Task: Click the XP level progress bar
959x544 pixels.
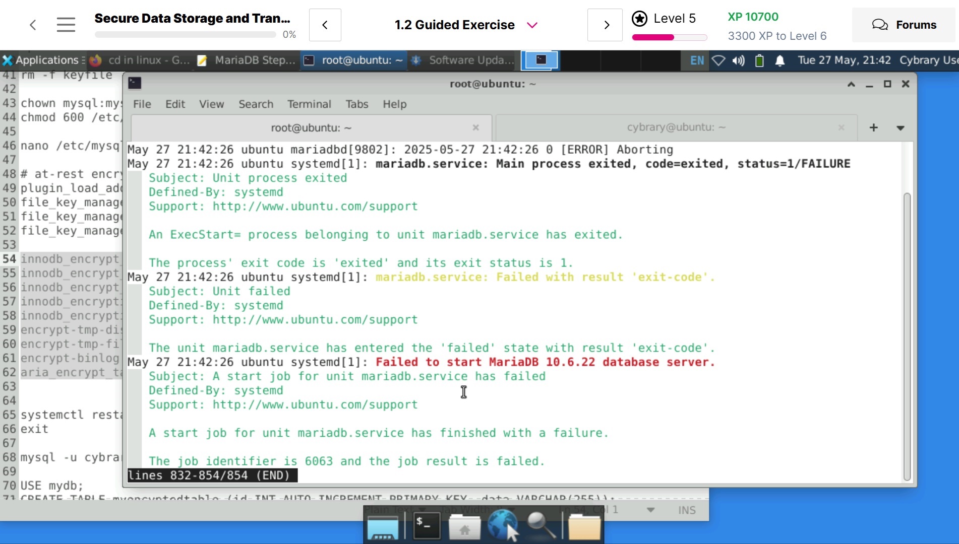Action: point(670,37)
